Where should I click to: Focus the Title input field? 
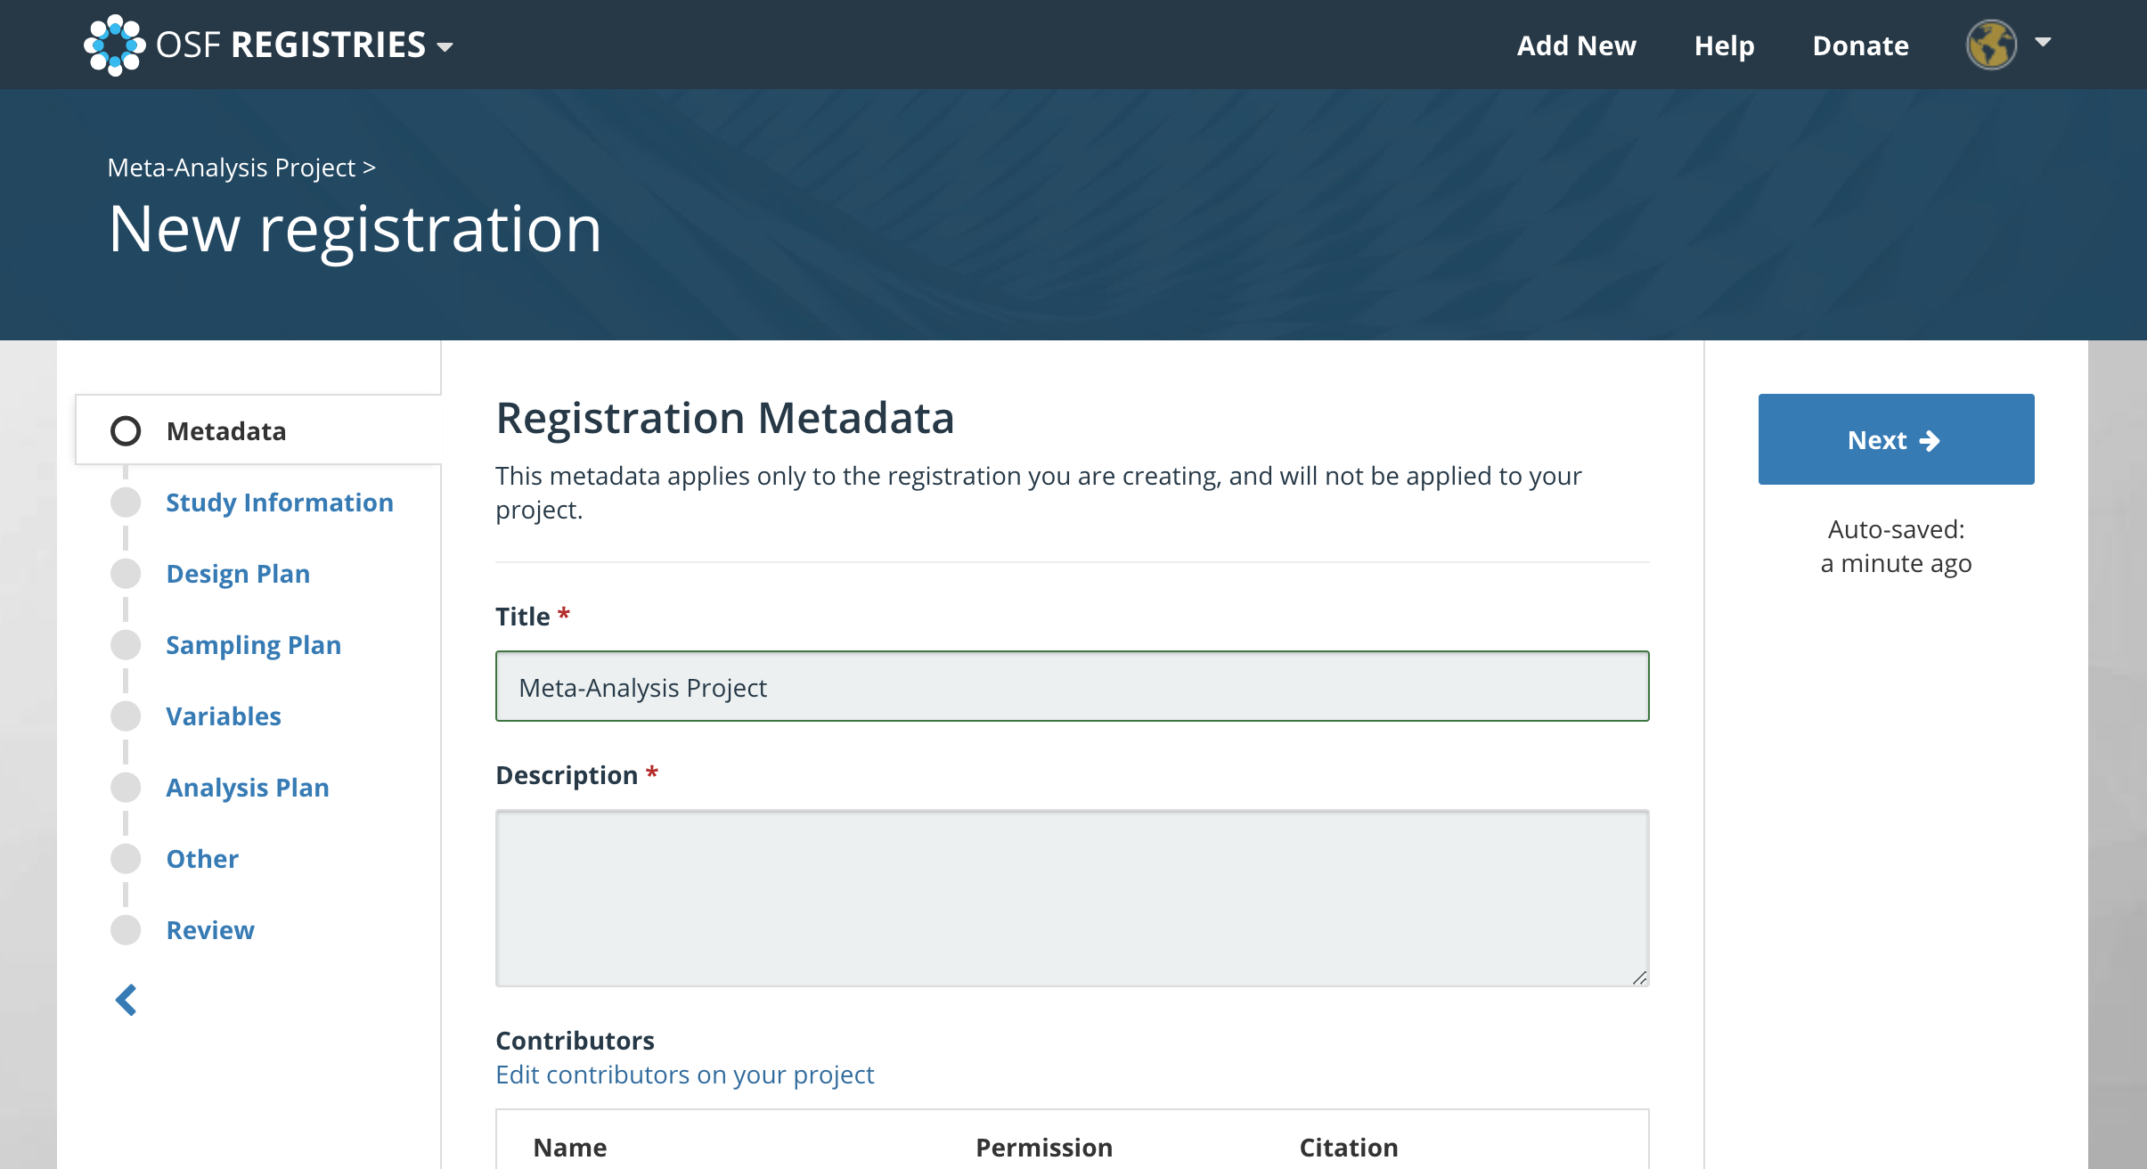pos(1072,686)
